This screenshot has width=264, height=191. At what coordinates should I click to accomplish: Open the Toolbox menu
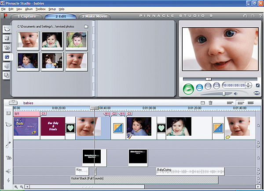tap(40, 9)
